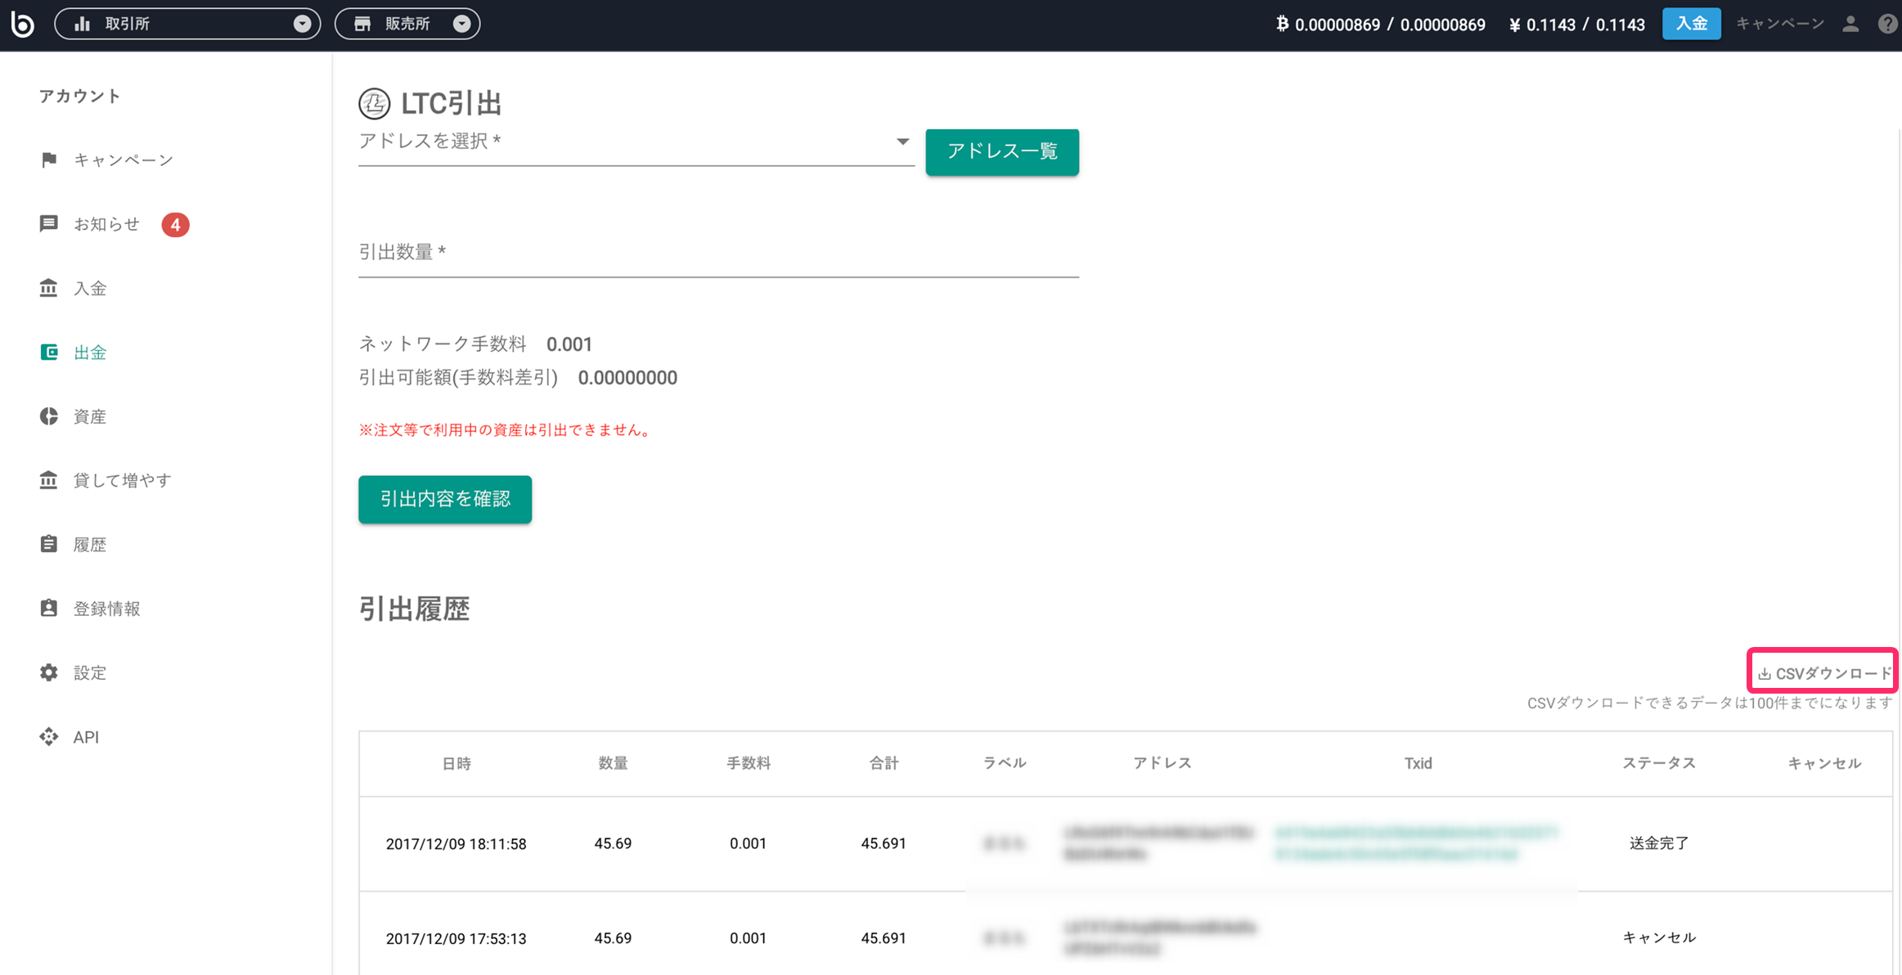The image size is (1902, 975).
Task: Click the アドレス一覧 button
Action: (x=1002, y=152)
